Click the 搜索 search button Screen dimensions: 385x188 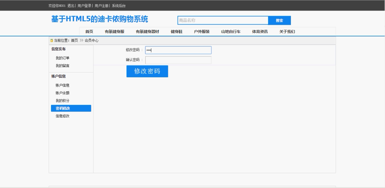pos(279,20)
